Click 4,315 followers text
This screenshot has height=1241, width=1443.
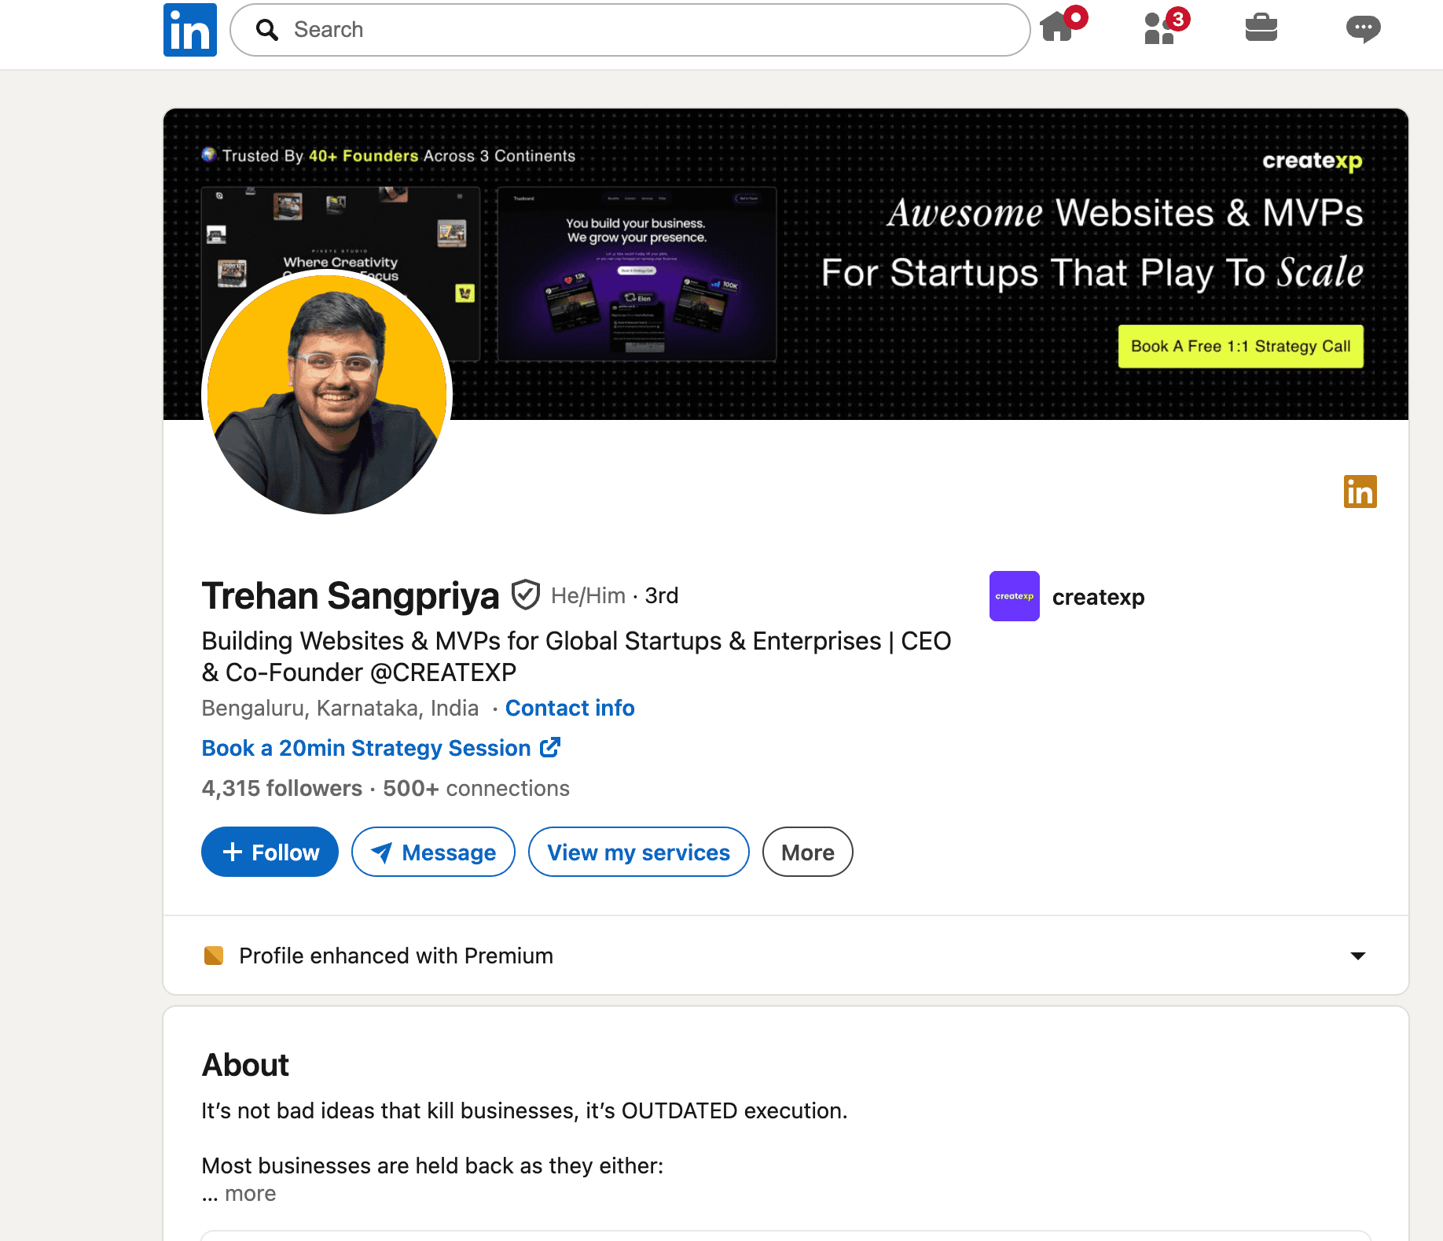(282, 788)
